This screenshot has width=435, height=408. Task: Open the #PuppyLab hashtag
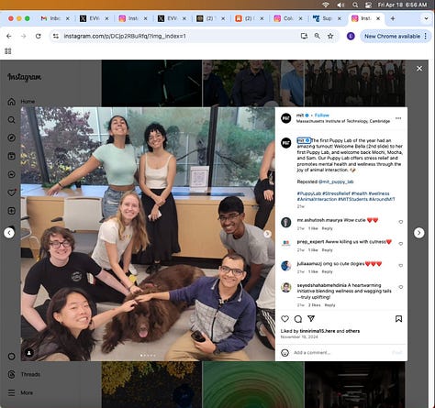pyautogui.click(x=308, y=193)
